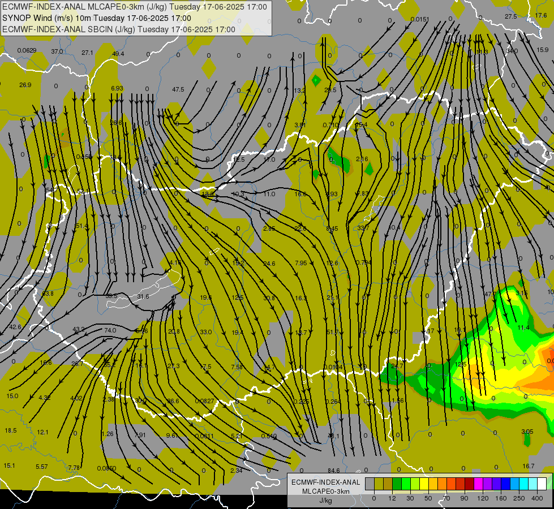Screen dimensions: 554x509
Task: Click map value 15.4
Action: [x=362, y=124]
